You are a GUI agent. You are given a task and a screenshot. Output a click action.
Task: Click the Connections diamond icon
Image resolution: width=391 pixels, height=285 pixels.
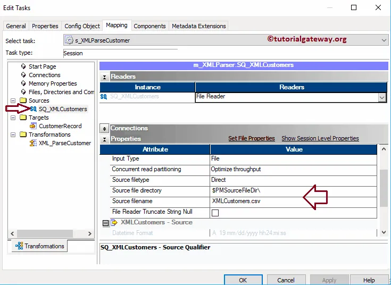23,75
